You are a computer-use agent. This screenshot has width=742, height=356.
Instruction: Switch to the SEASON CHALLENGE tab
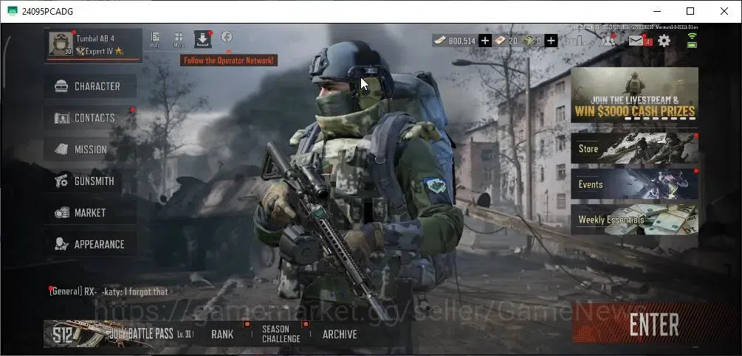[281, 334]
